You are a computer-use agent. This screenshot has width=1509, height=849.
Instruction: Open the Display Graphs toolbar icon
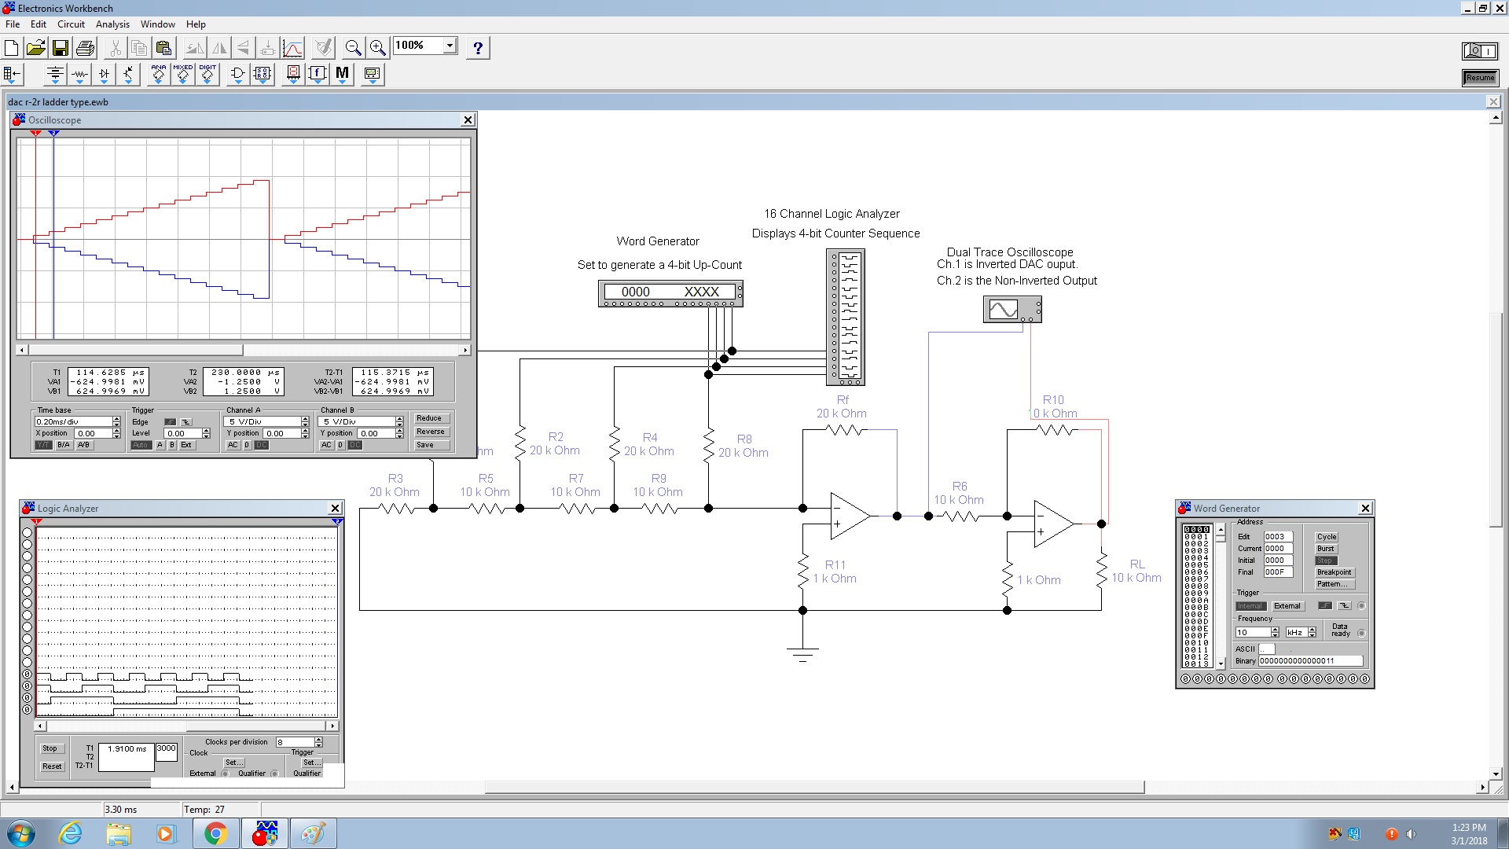point(292,48)
